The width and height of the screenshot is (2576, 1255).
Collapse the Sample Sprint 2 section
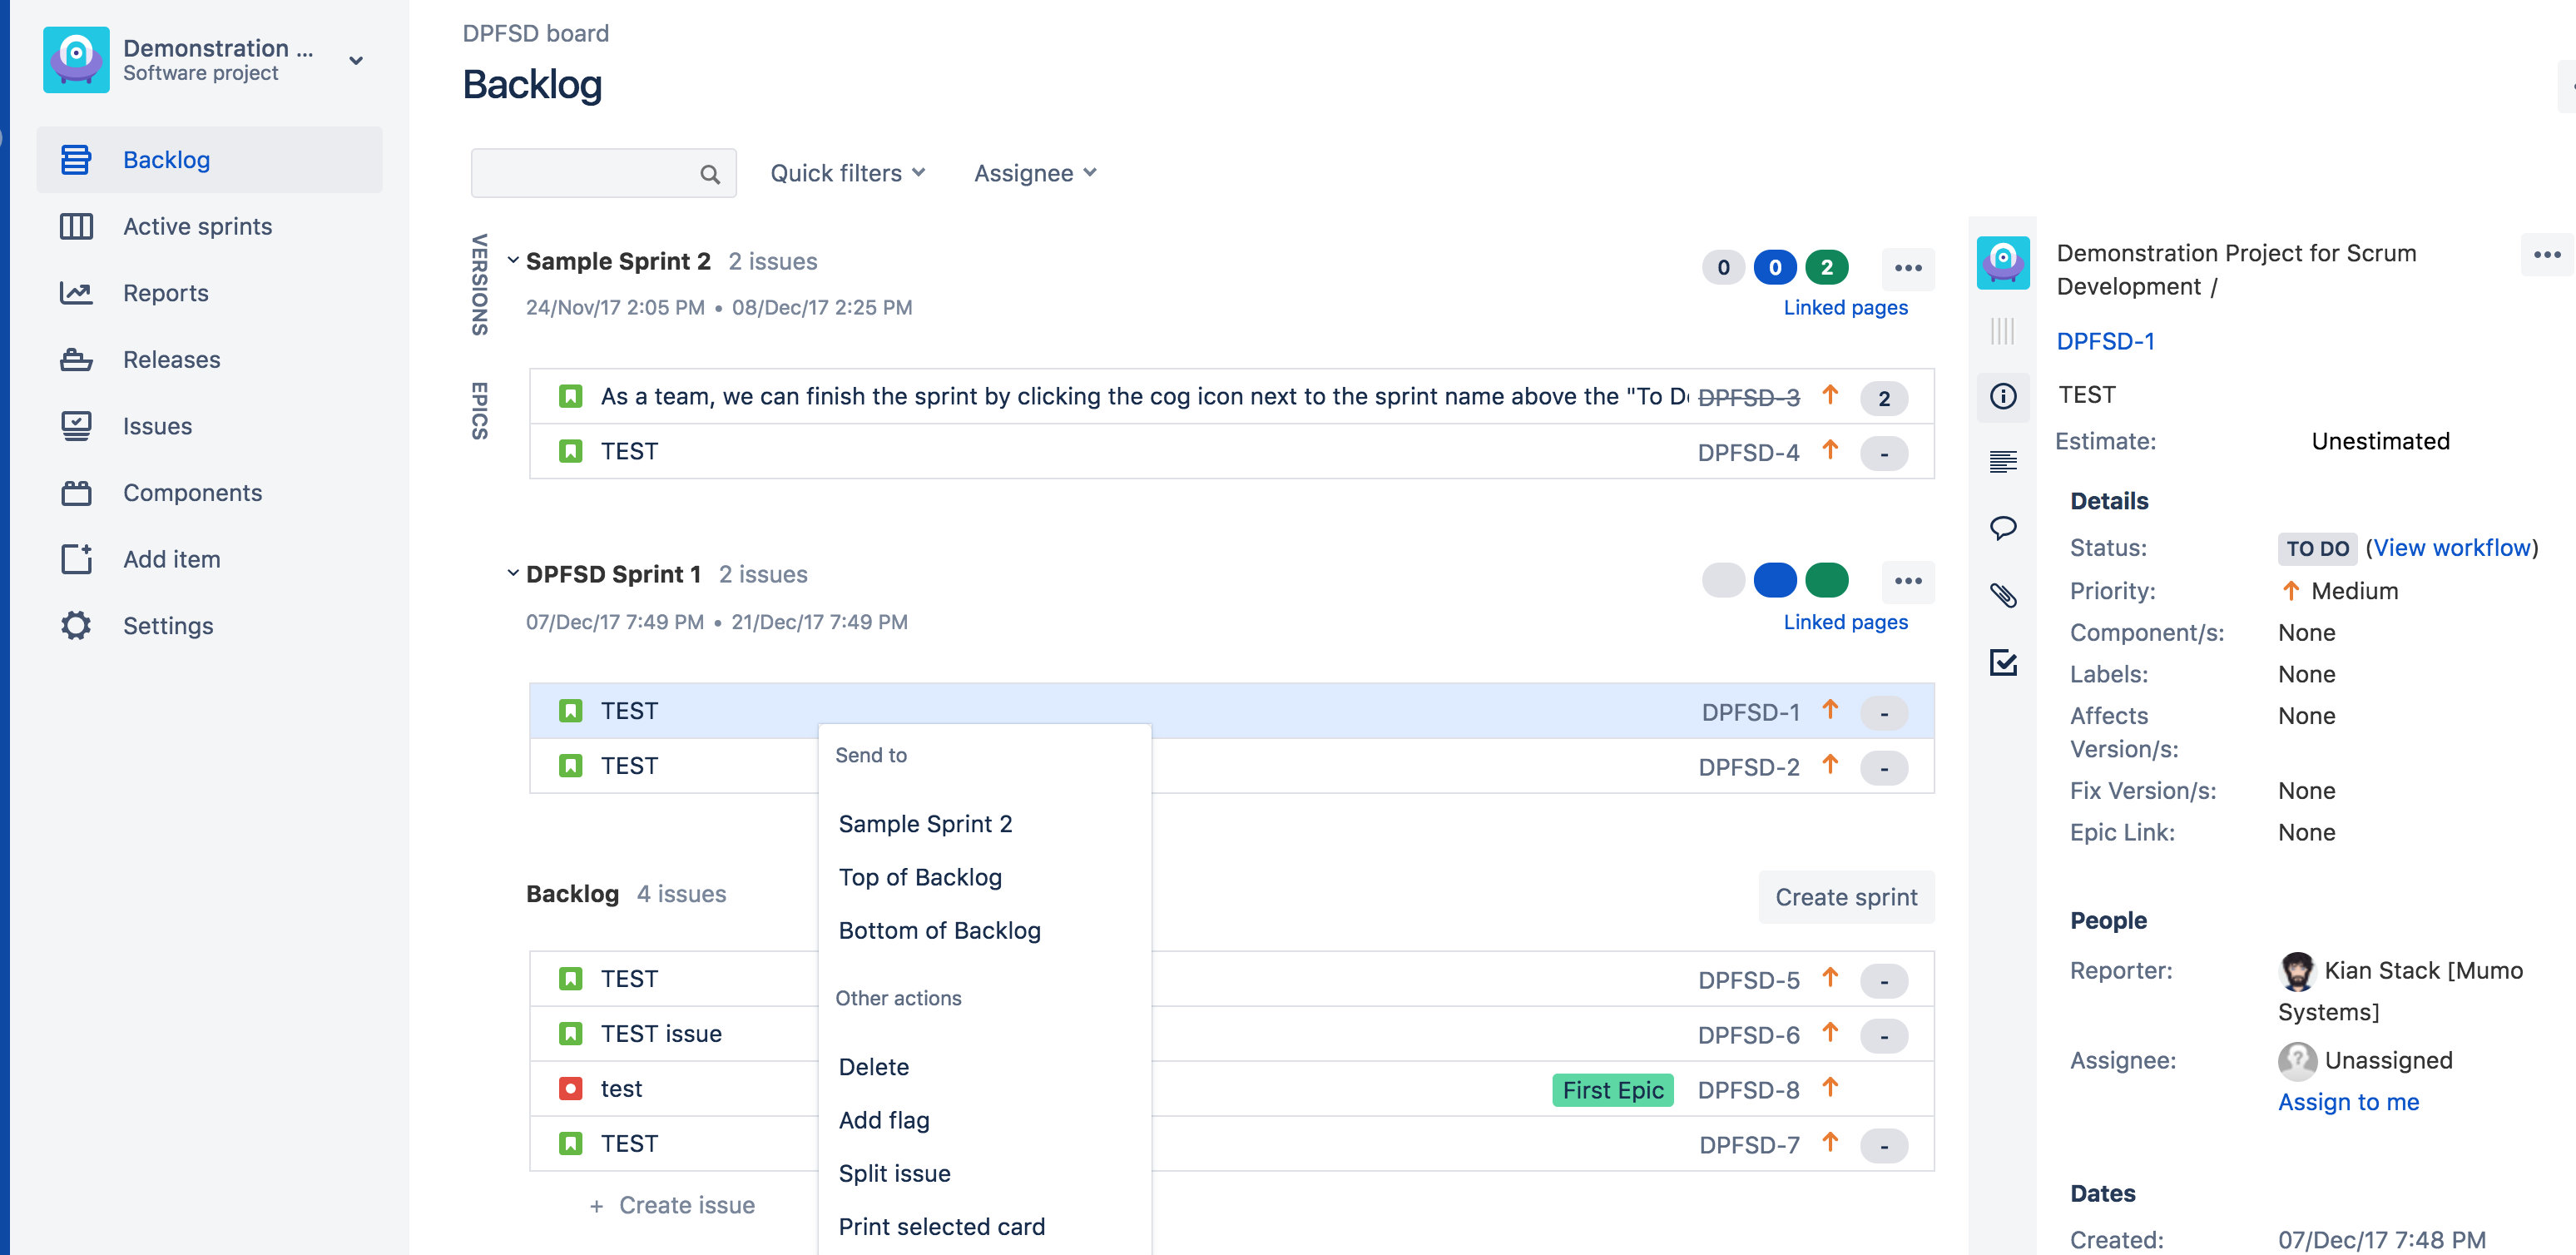coord(513,261)
